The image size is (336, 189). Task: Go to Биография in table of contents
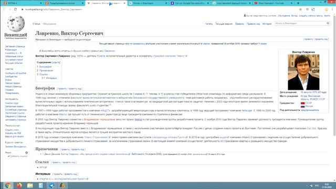45,67
